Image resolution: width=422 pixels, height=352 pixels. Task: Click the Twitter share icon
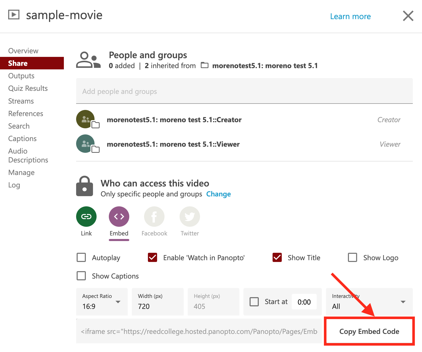(190, 217)
